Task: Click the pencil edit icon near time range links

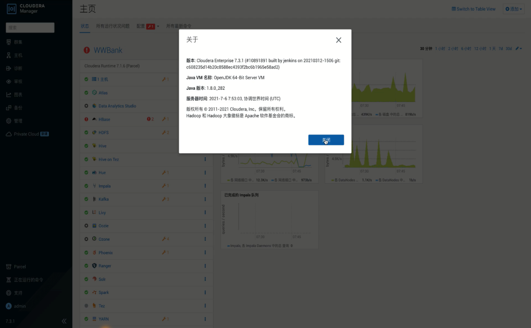Action: pos(518,48)
